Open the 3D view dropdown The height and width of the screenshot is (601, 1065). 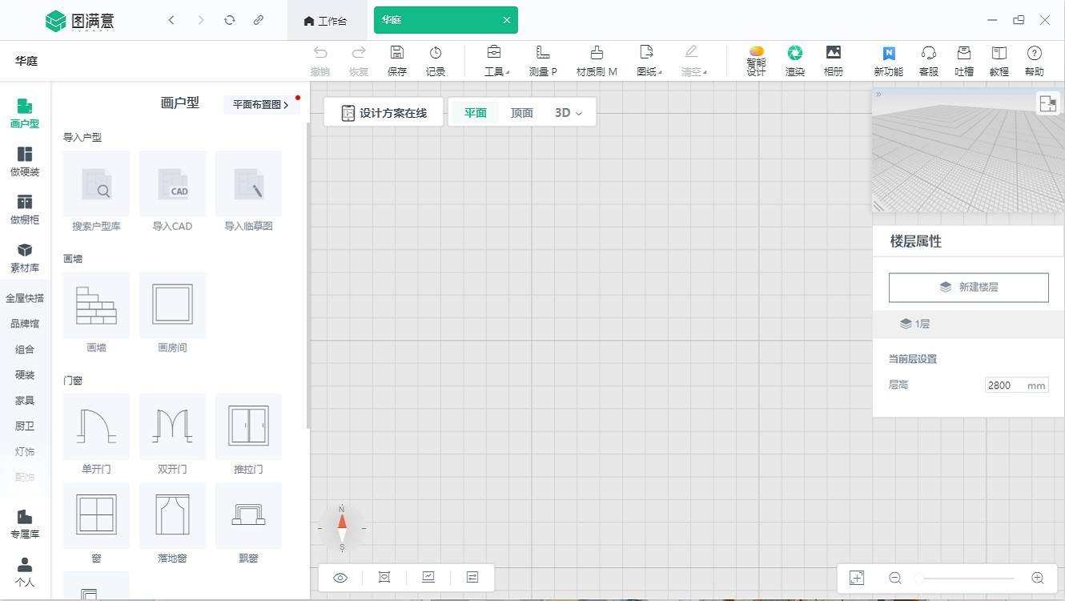pos(569,113)
